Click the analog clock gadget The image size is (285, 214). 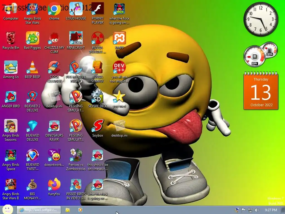261,19
